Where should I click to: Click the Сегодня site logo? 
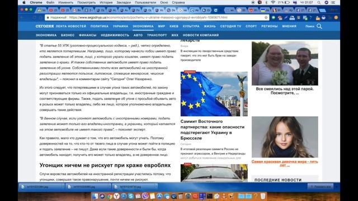point(45,26)
